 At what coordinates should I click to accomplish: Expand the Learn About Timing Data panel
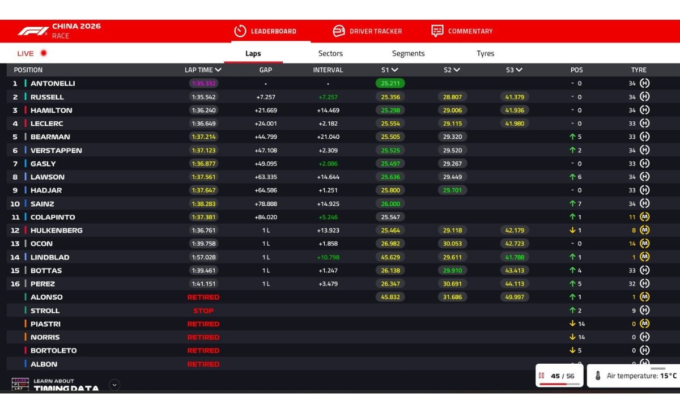click(114, 385)
